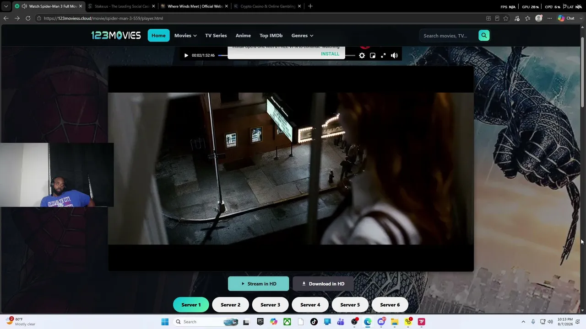The width and height of the screenshot is (586, 329).
Task: Close the Stake.us tab
Action: 153,6
